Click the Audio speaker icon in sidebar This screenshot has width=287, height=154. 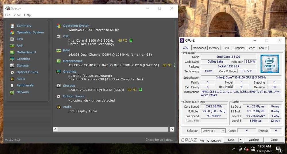click(x=12, y=79)
